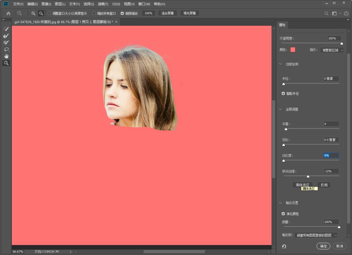This screenshot has width=352, height=255.
Task: Select the Quick Selection brush tool
Action: 6,29
